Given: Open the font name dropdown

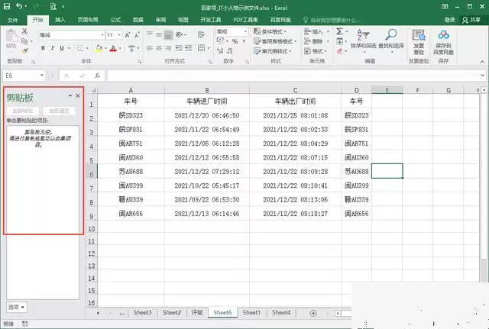Looking at the screenshot, I should tap(102, 35).
